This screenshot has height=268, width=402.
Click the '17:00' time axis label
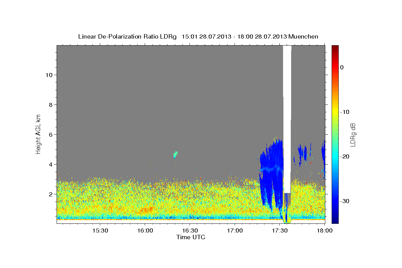pos(234,231)
